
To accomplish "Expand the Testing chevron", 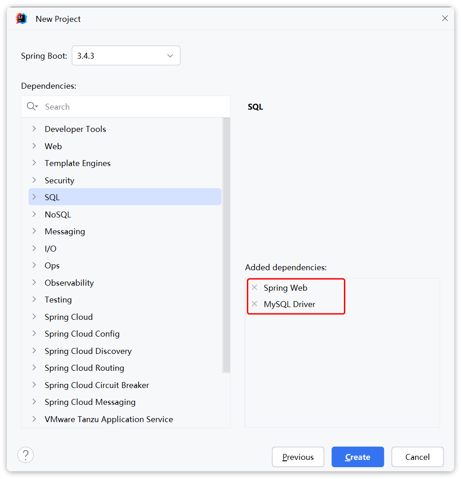I will [34, 299].
